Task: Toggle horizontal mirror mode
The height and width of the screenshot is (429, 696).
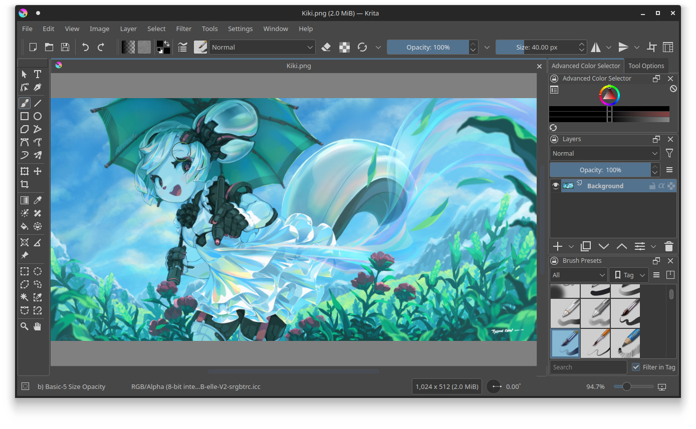Action: [596, 47]
